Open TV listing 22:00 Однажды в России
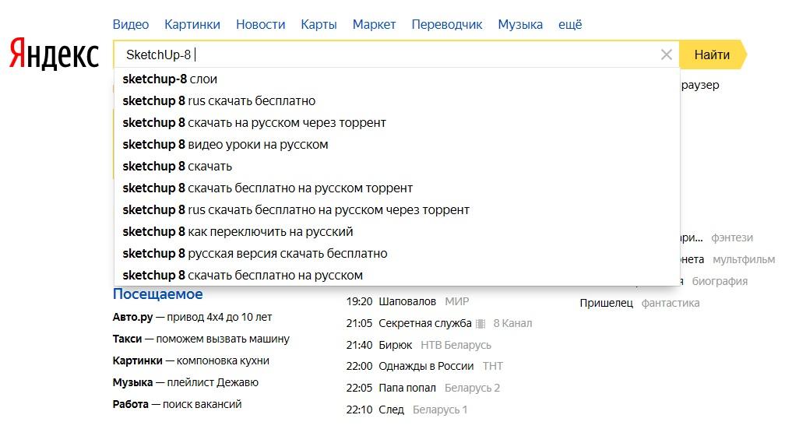 [410, 366]
